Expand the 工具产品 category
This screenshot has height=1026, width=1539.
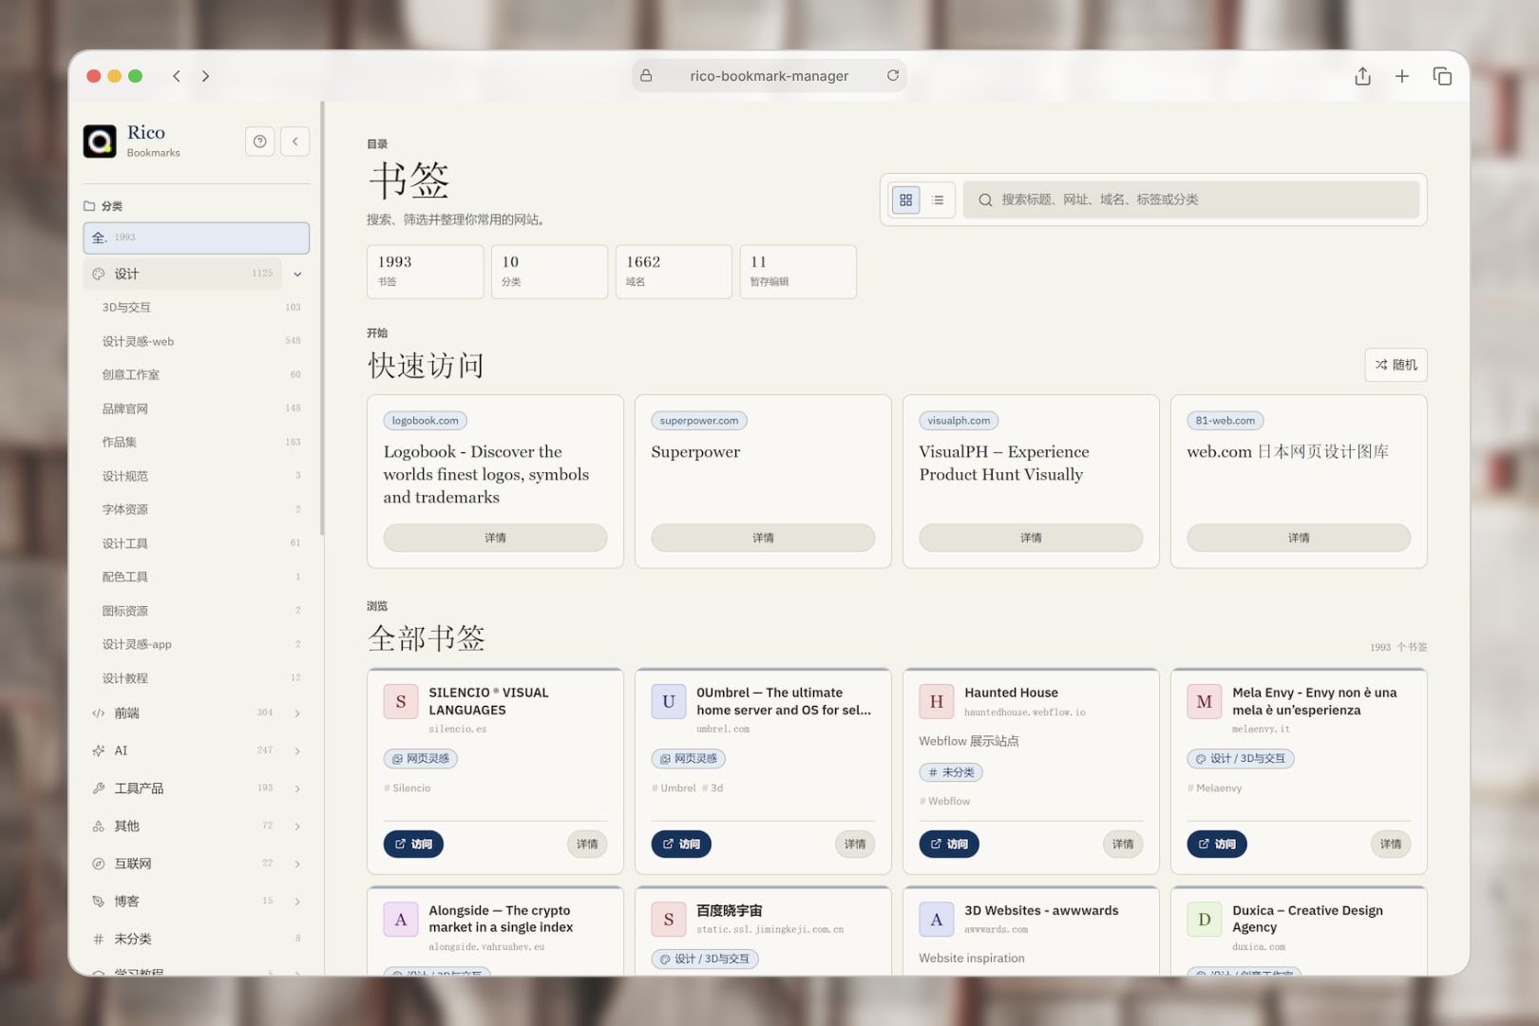click(x=297, y=788)
